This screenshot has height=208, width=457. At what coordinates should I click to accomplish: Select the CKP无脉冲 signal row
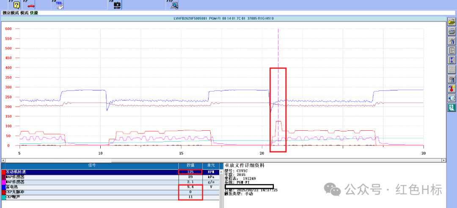pyautogui.click(x=110, y=192)
